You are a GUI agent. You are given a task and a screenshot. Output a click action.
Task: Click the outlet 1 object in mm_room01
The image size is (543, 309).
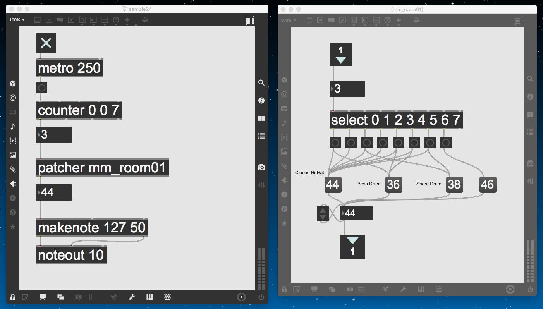tap(352, 247)
